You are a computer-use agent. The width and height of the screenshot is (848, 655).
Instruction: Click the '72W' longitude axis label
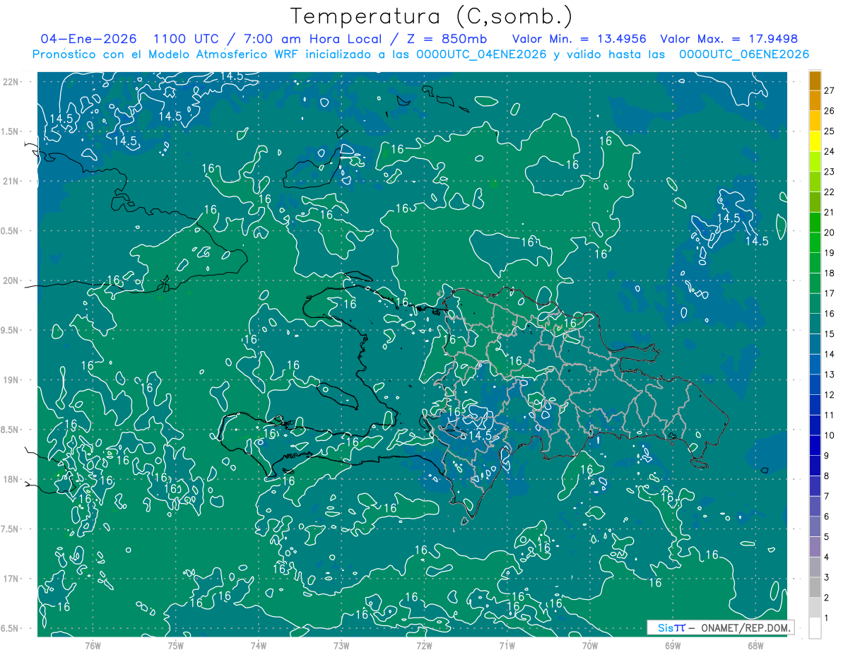click(424, 645)
